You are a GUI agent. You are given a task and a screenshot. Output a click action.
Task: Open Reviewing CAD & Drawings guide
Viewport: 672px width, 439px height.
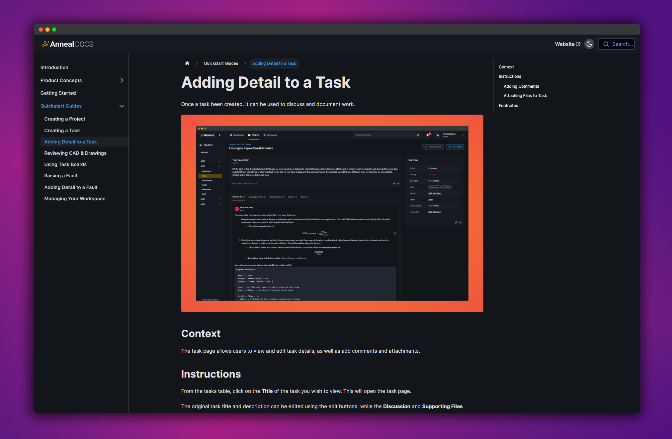[75, 153]
